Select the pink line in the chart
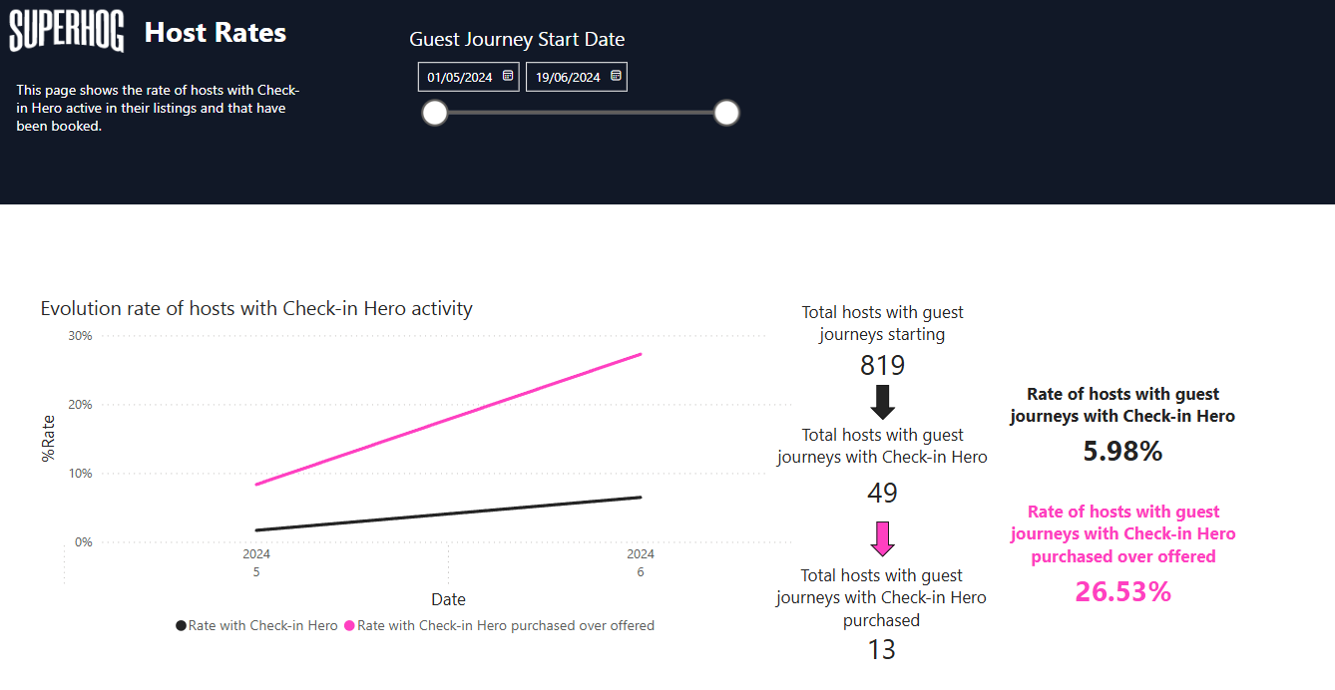Screen dimensions: 1335x690 [449, 419]
